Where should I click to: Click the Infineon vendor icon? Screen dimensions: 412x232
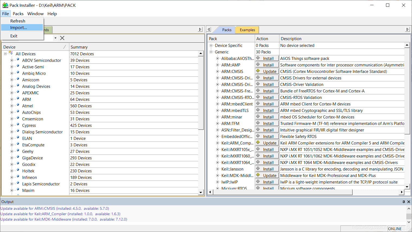coord(18,177)
